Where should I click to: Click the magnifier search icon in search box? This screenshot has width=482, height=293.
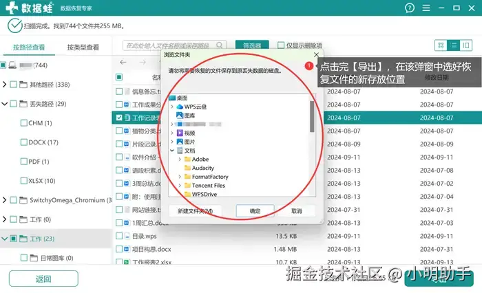tap(219, 45)
